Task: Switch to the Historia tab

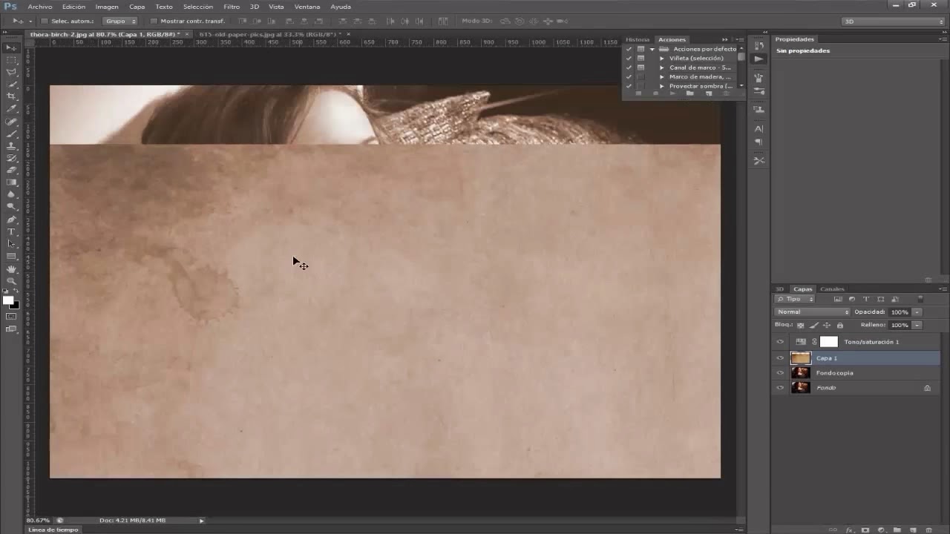Action: 638,39
